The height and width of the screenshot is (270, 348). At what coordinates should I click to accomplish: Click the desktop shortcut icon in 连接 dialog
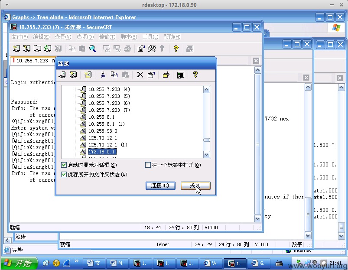coord(180,75)
